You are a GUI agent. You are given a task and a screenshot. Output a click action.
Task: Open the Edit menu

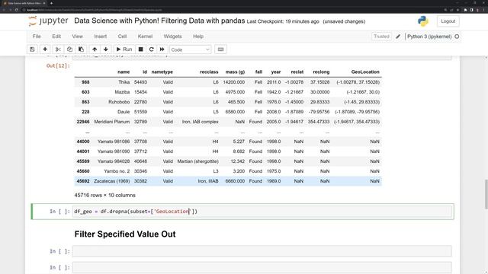[56, 37]
